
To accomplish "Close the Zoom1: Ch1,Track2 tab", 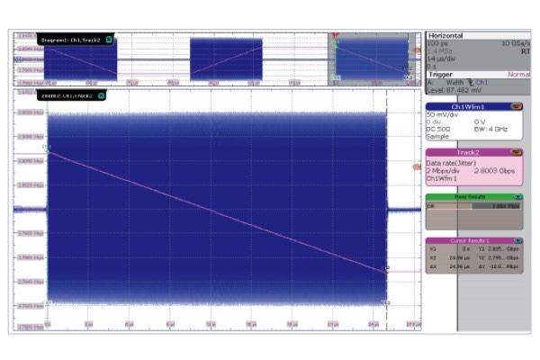I will click(101, 95).
